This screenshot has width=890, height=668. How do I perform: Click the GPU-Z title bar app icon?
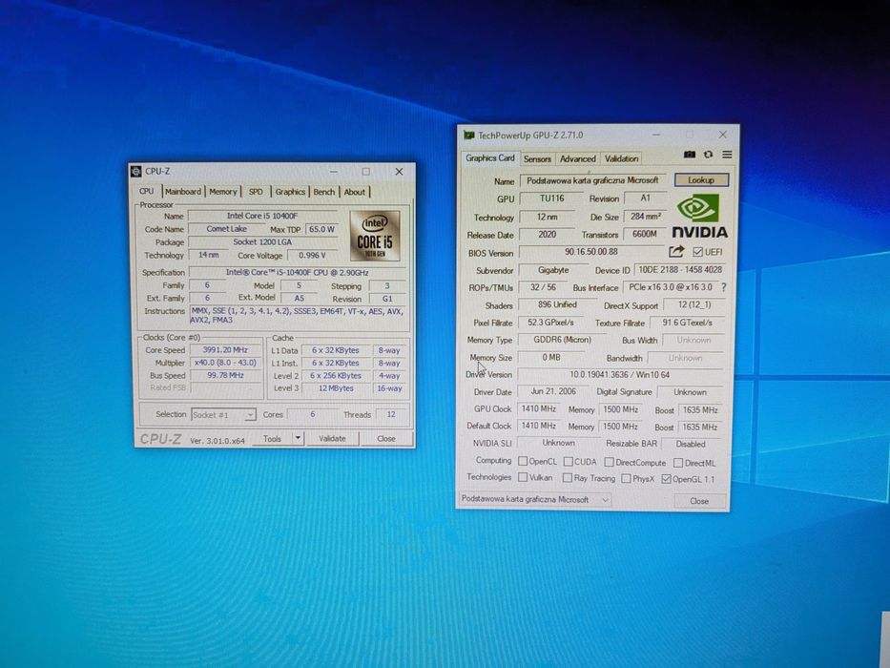pos(468,136)
